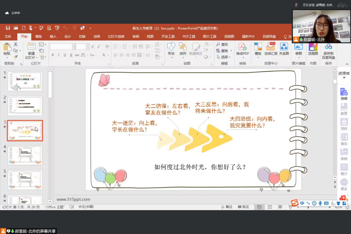Screen dimensions: 351x234
Task: Click the 批注 comments button in status bar
Action: [x=243, y=207]
